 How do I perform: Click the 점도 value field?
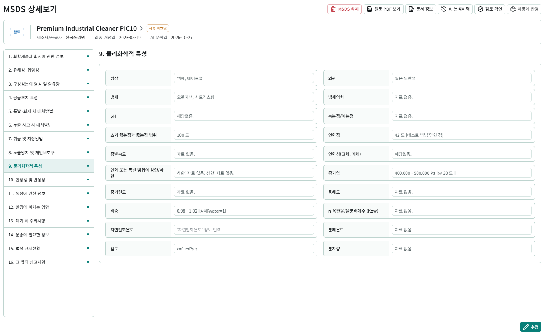coord(244,249)
